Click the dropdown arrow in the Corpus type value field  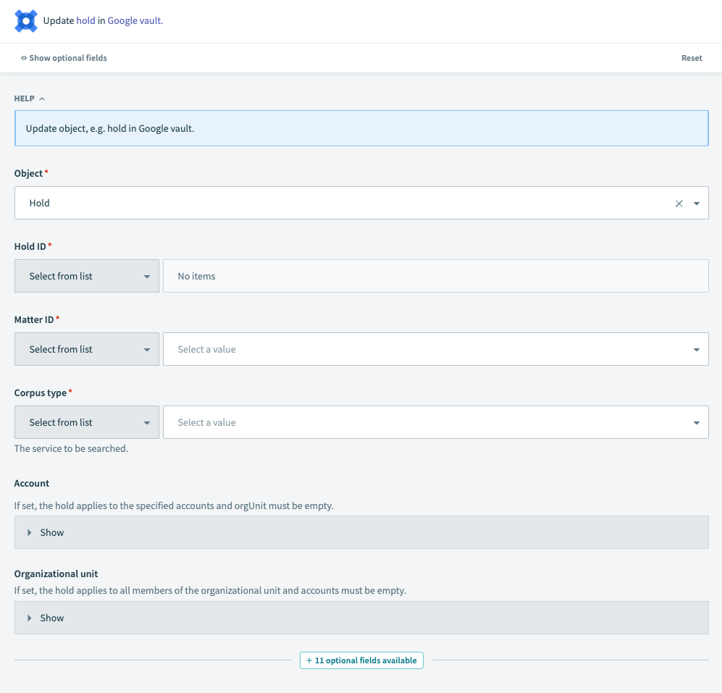[696, 422]
